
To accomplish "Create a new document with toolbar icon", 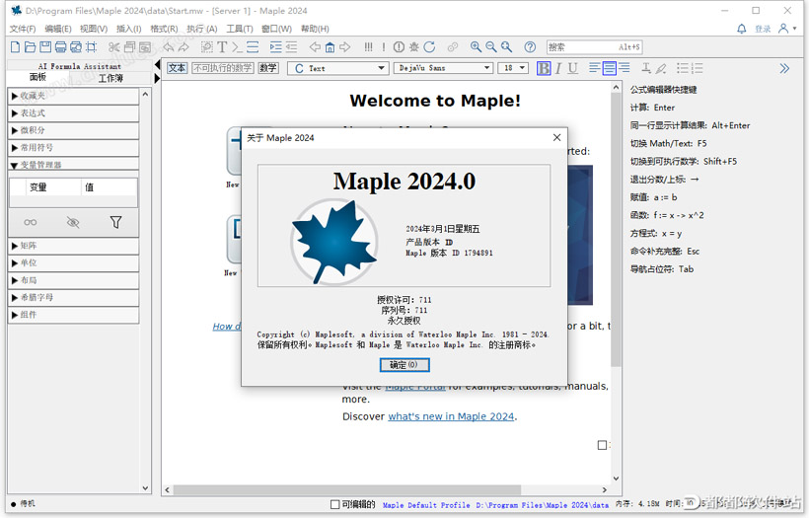I will click(x=16, y=47).
